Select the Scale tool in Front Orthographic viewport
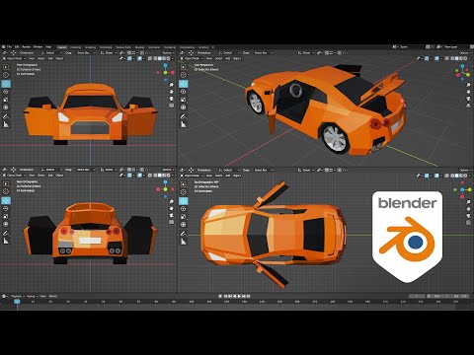The height and width of the screenshot is (355, 474). click(6, 100)
